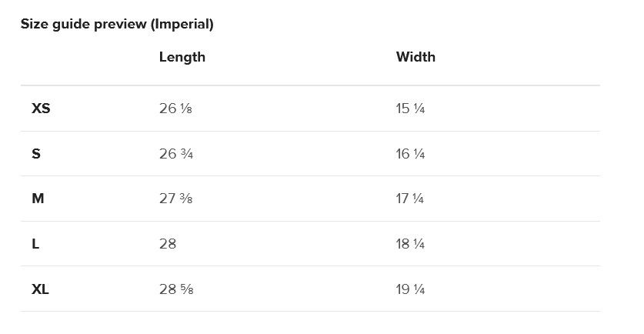Click the S size row label
This screenshot has width=644, height=334.
tap(36, 154)
